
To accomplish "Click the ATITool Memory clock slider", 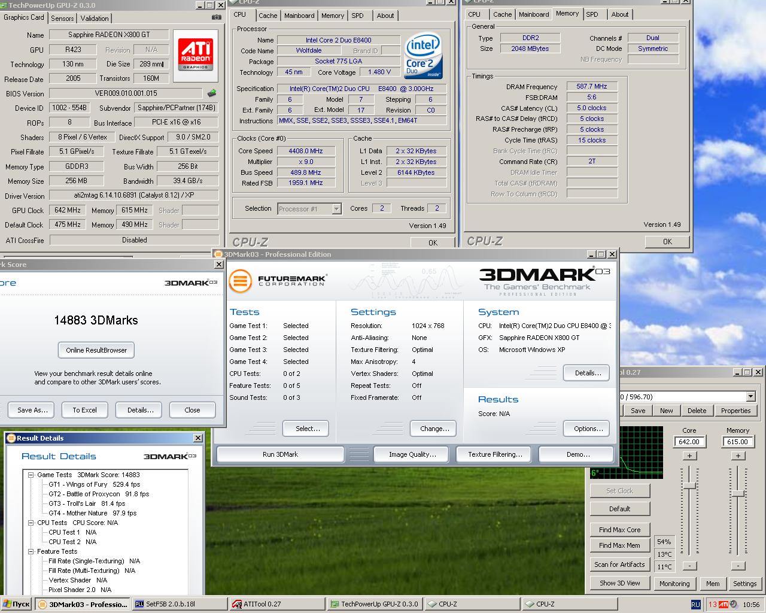I will pyautogui.click(x=738, y=493).
